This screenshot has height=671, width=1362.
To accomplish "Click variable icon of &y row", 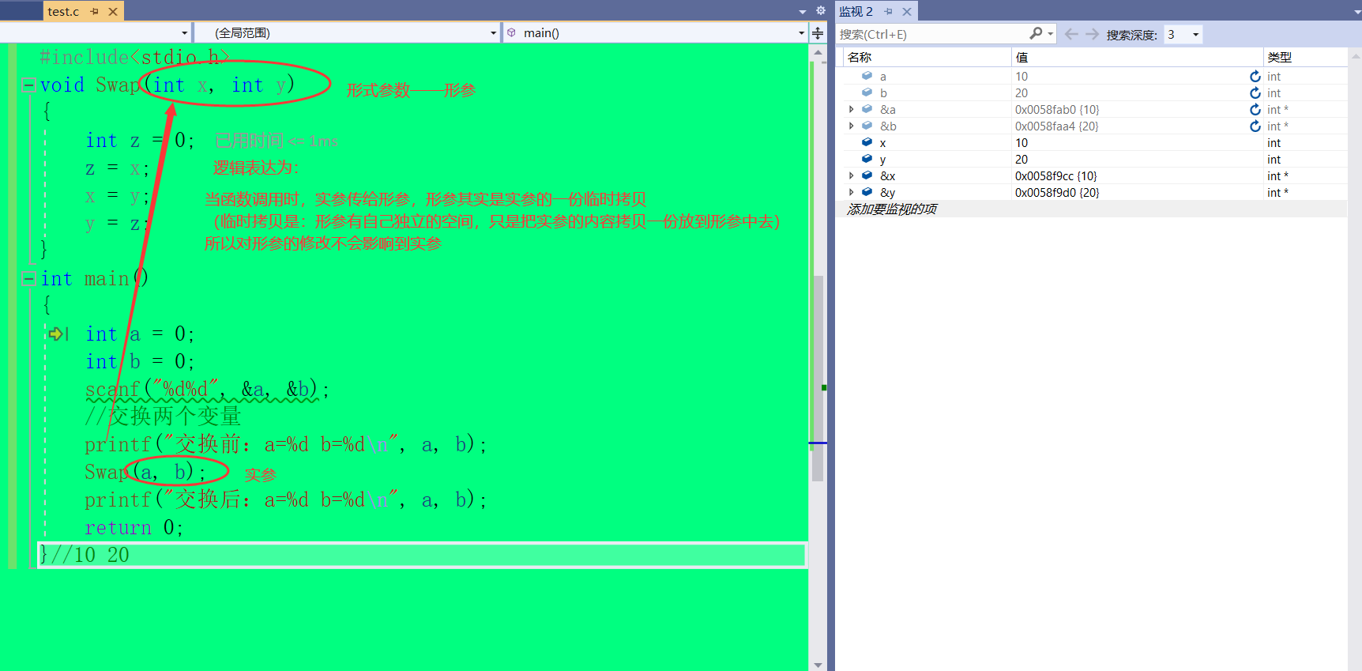I will 867,192.
